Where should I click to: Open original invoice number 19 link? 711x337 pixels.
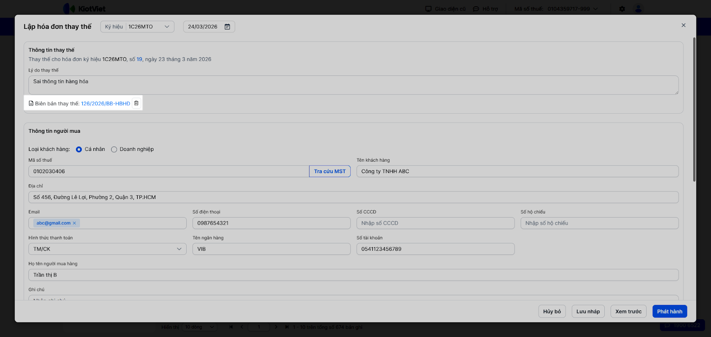(139, 59)
